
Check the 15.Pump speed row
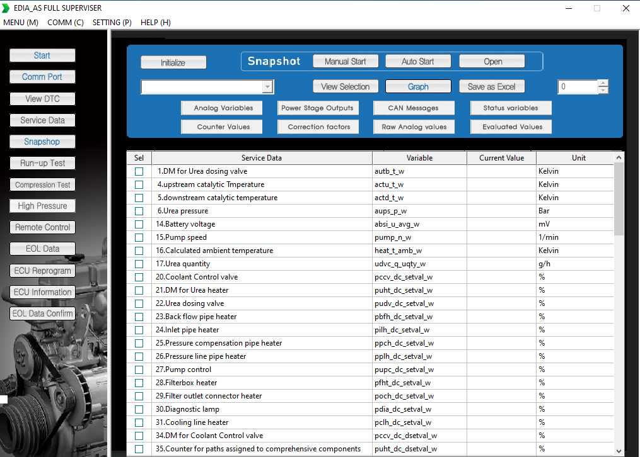[139, 237]
